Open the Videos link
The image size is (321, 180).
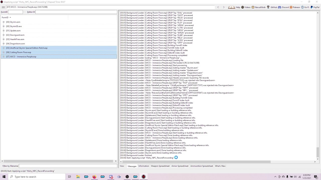pos(246,7)
